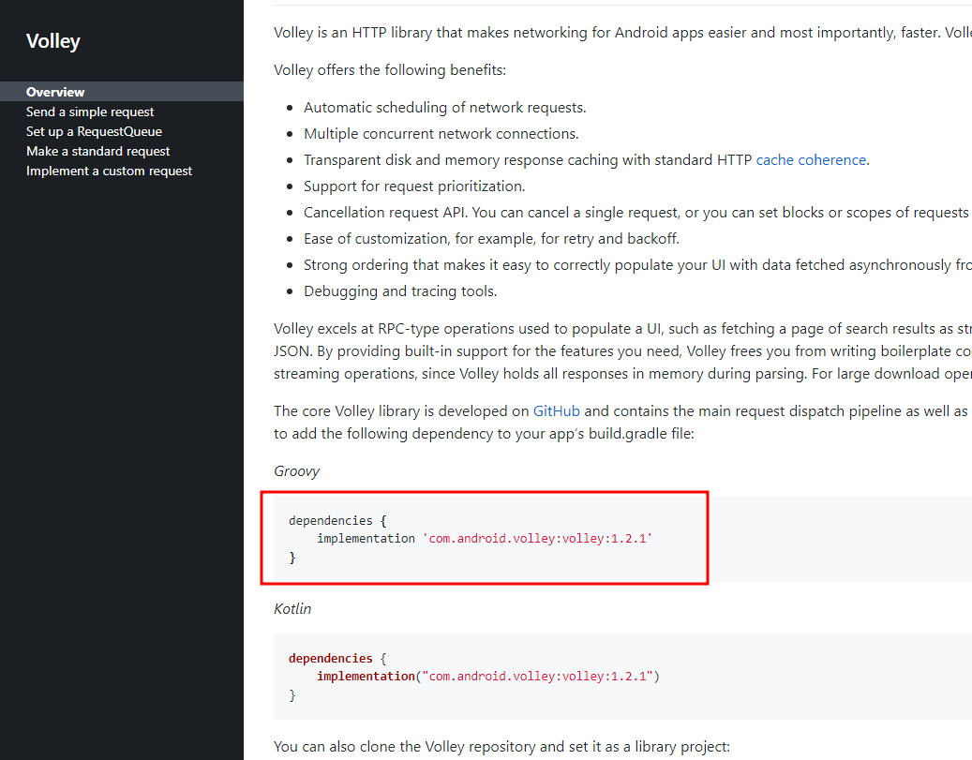Image resolution: width=972 pixels, height=760 pixels.
Task: Click the Volley sidebar title
Action: (x=53, y=41)
